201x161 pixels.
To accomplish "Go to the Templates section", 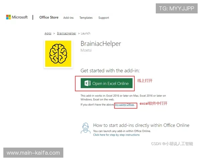I will point(86,18).
